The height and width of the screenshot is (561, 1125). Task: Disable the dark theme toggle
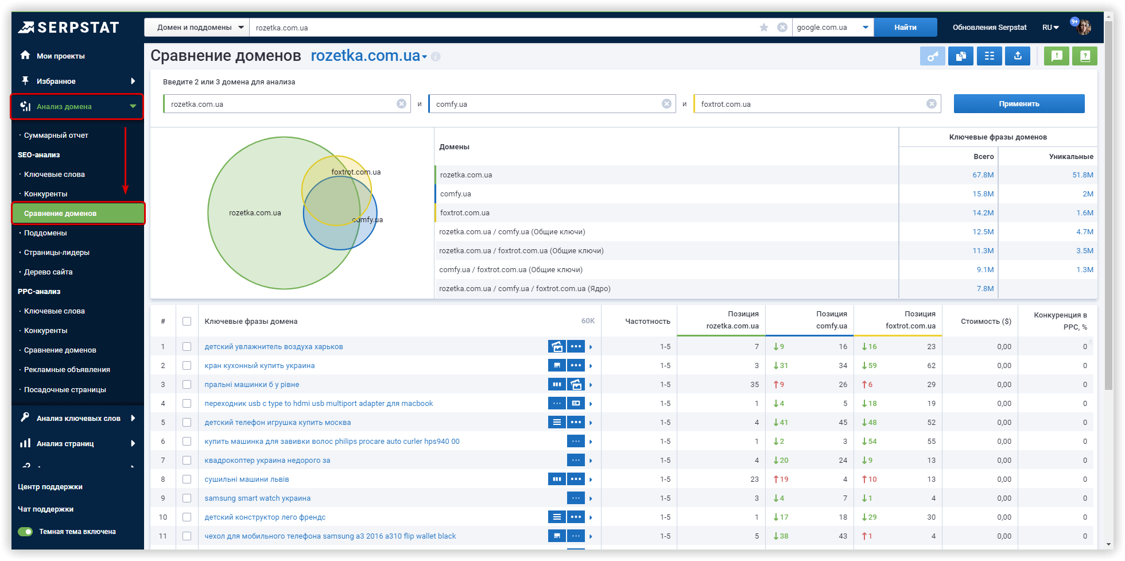coord(25,532)
